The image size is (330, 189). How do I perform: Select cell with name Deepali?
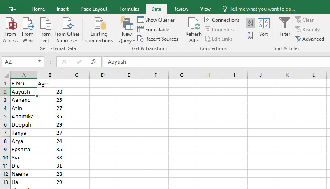click(24, 124)
